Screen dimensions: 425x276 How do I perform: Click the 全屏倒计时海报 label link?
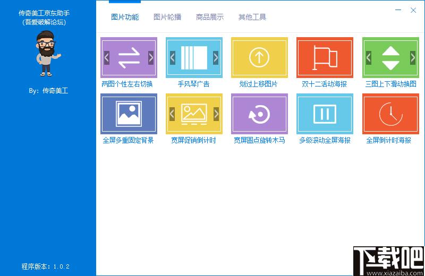pyautogui.click(x=389, y=140)
